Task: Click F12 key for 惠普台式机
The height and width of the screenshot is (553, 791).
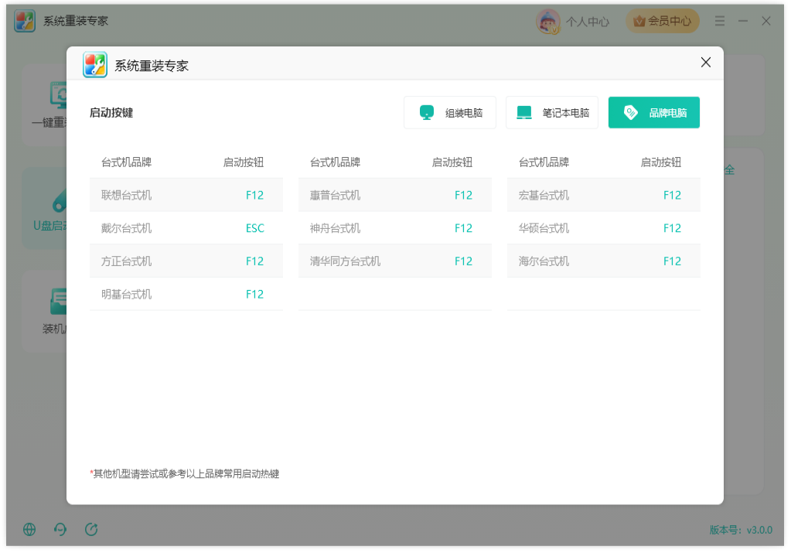Action: click(x=463, y=195)
